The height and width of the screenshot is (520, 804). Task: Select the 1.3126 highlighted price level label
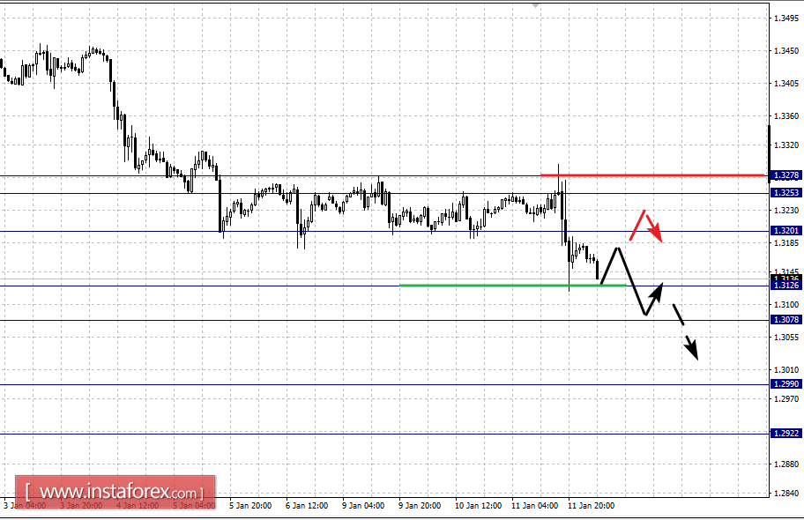coord(786,286)
